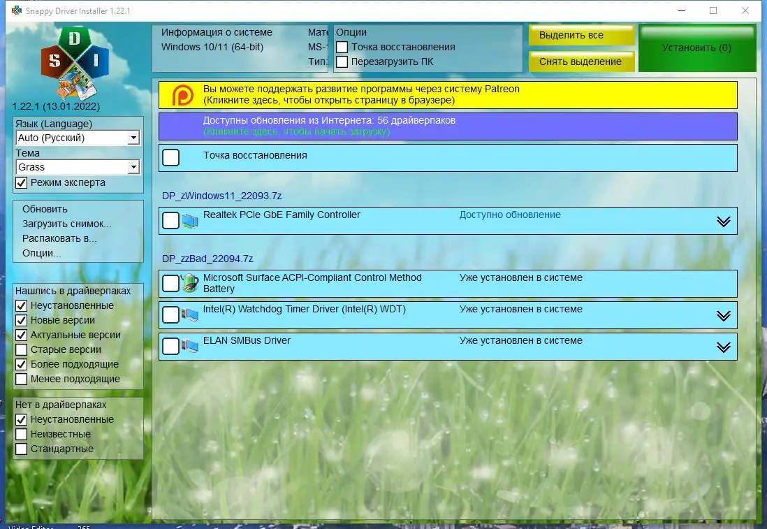Click ELAN SMBus Driver device icon

(190, 346)
